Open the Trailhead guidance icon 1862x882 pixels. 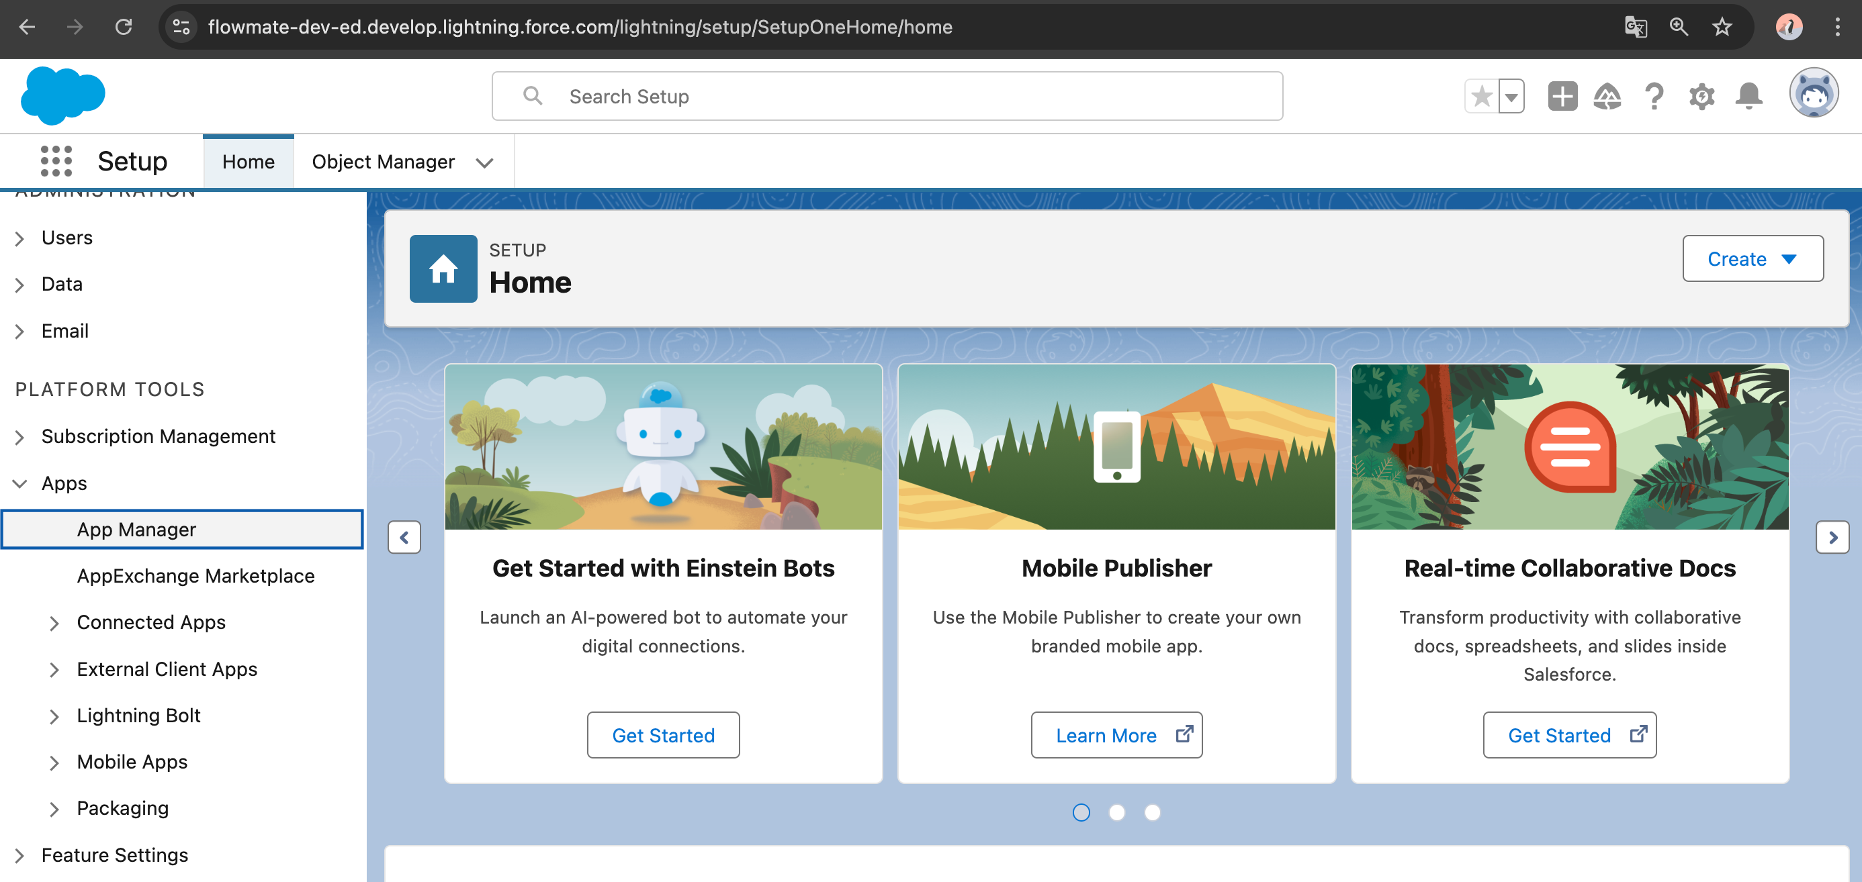[1607, 96]
